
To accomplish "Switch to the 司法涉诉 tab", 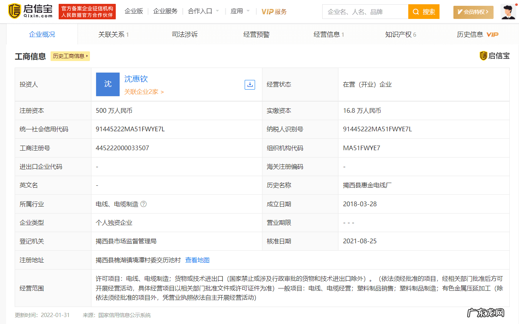I will tap(184, 34).
